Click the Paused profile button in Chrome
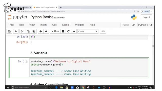Viewport: 162px width, 91px height. (x=145, y=11)
